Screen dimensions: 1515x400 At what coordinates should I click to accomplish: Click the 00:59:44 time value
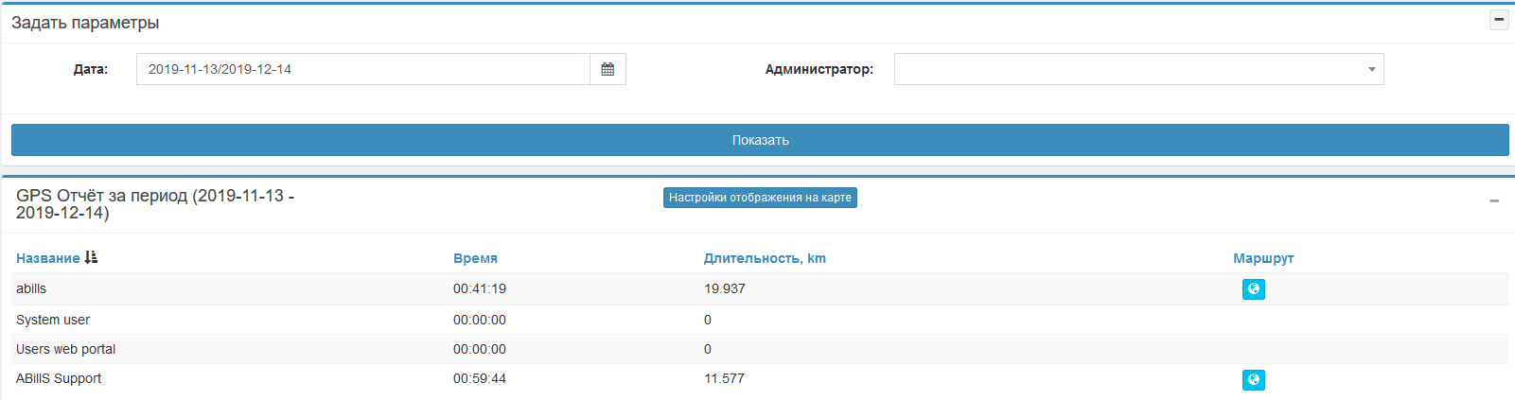pyautogui.click(x=480, y=378)
